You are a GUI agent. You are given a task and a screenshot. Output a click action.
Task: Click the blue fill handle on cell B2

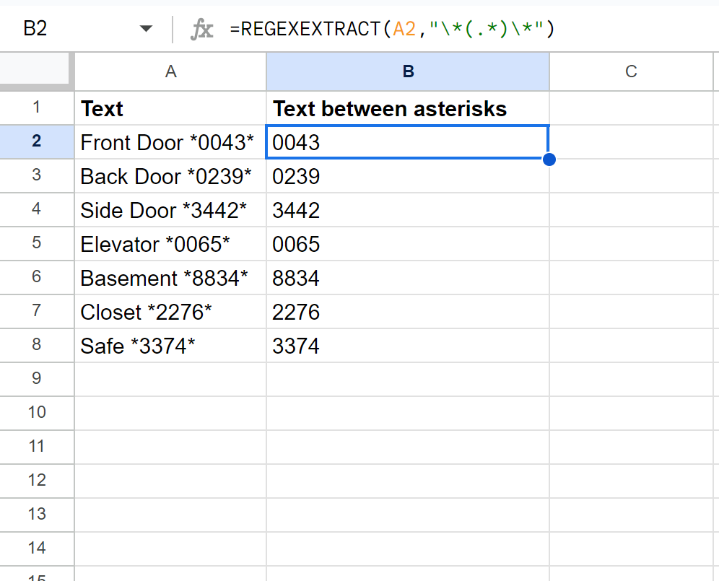pos(549,159)
